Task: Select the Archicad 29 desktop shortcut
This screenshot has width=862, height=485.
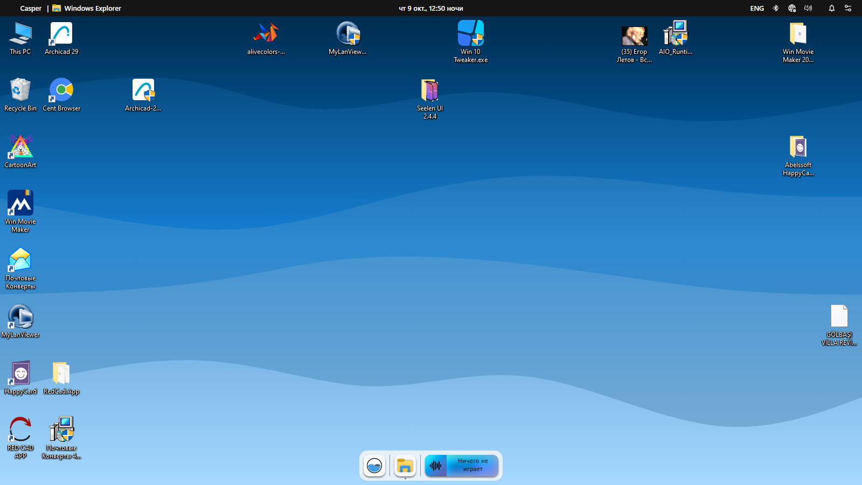Action: tap(61, 34)
